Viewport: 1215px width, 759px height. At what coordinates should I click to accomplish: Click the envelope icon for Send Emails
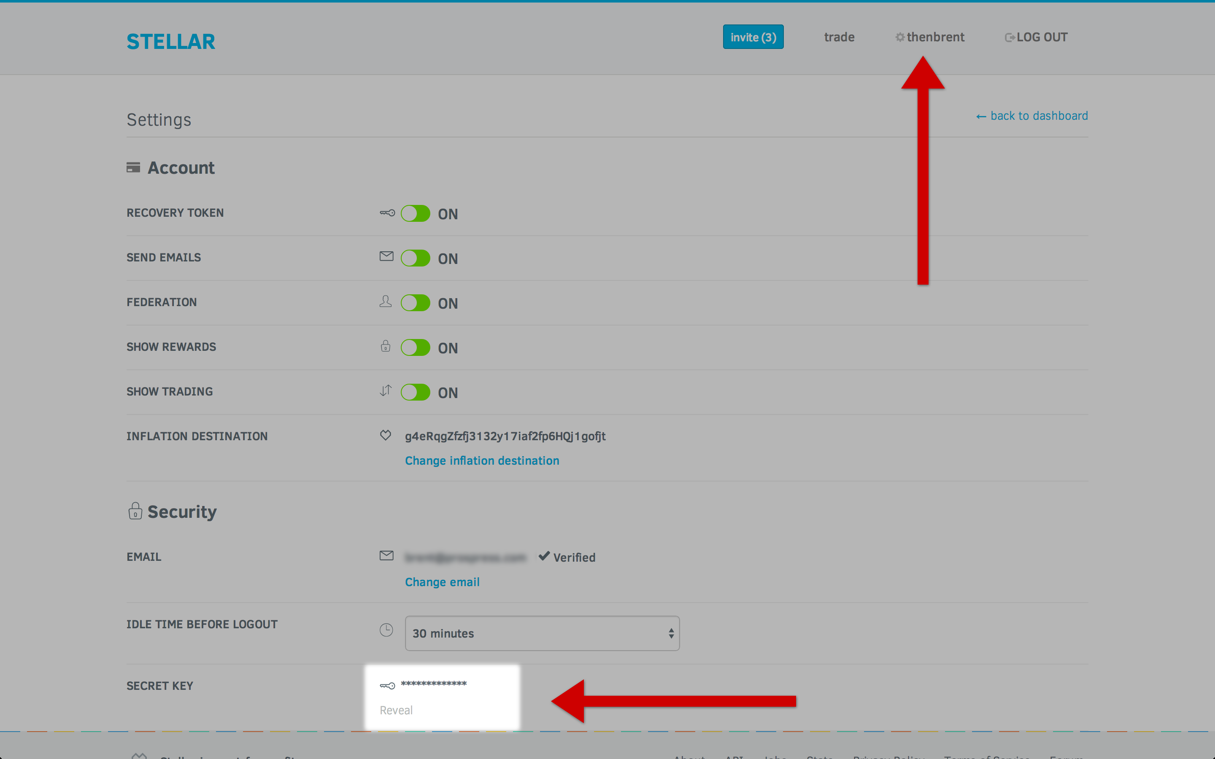point(386,256)
